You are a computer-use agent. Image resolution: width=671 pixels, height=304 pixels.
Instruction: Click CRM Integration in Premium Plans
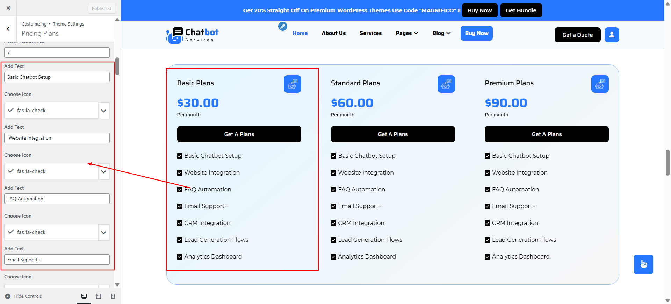(x=515, y=223)
